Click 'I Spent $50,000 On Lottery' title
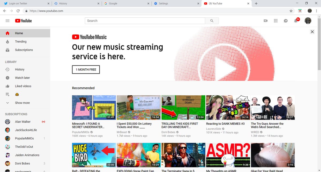The height and width of the screenshot is (172, 321). click(134, 126)
